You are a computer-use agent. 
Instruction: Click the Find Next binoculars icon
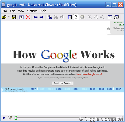62,17
